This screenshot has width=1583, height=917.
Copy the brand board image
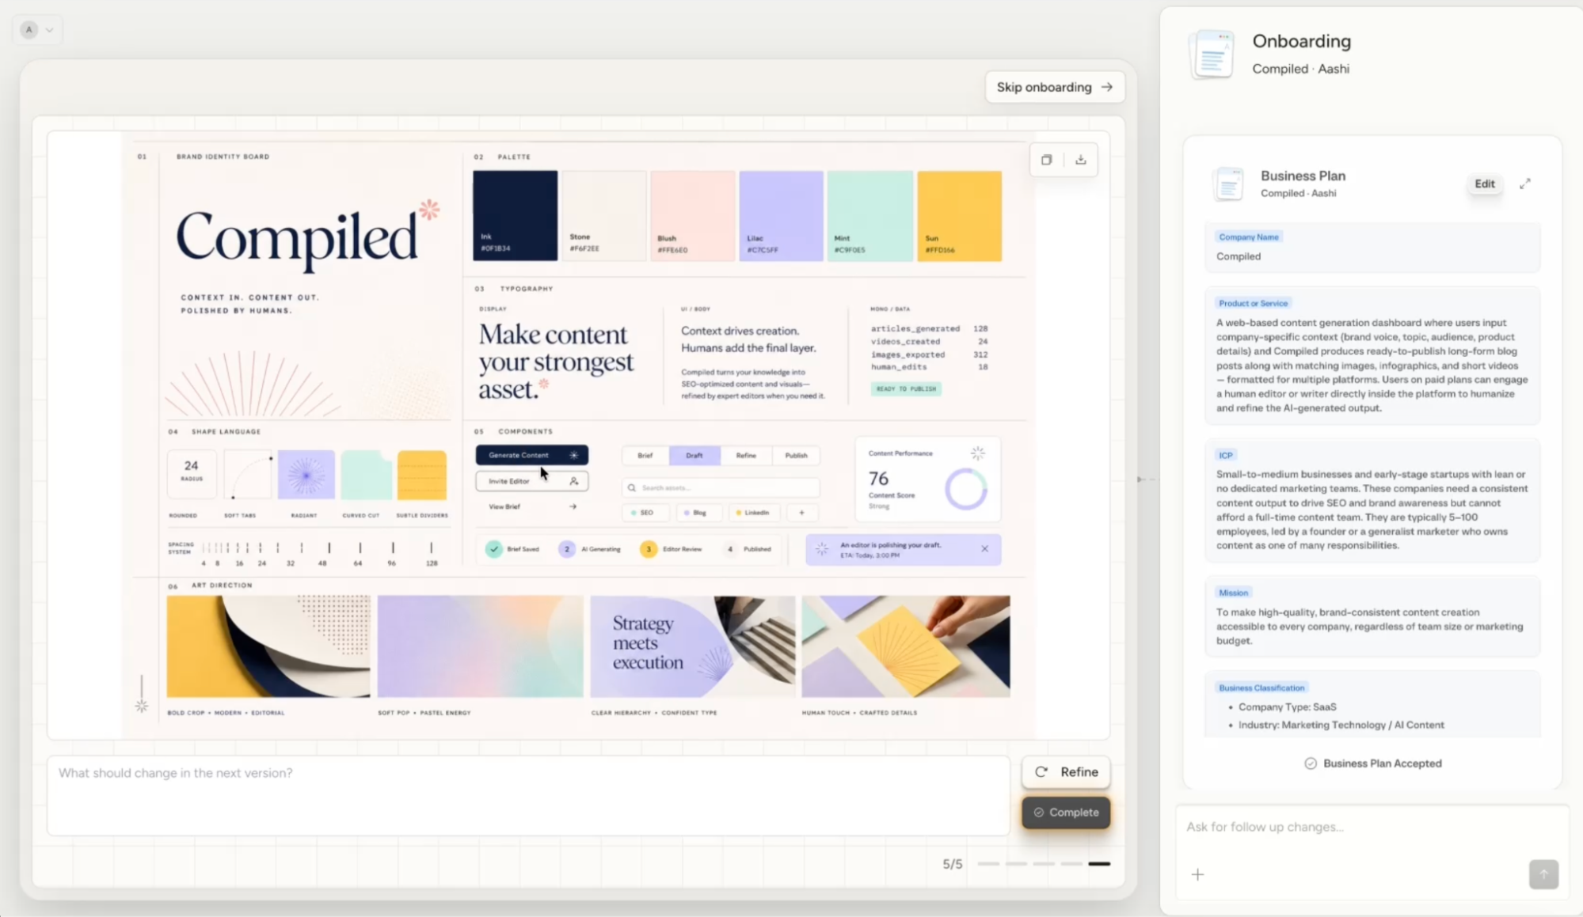click(1046, 160)
